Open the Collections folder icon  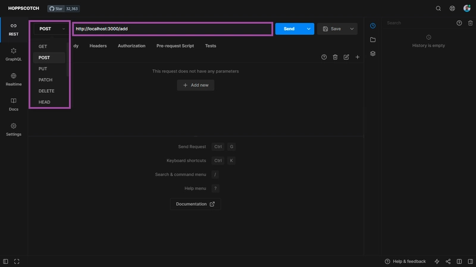tap(373, 40)
